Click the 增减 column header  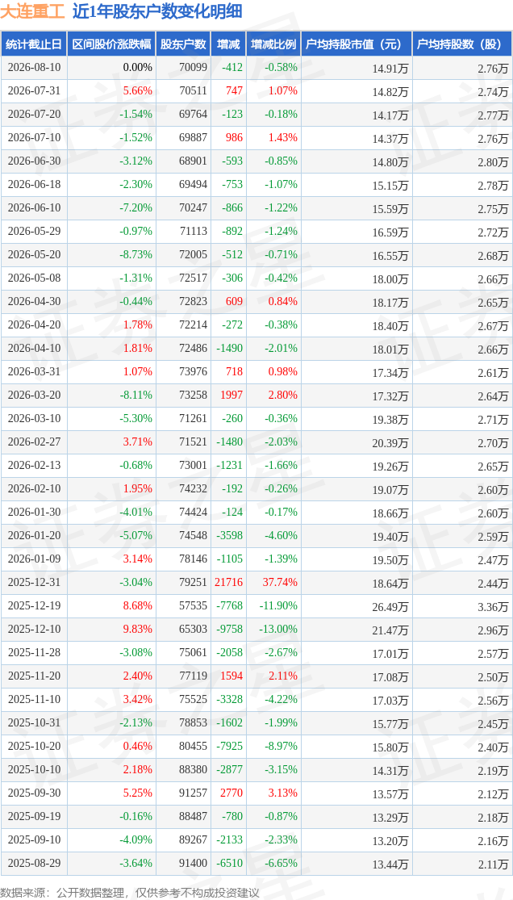[228, 44]
